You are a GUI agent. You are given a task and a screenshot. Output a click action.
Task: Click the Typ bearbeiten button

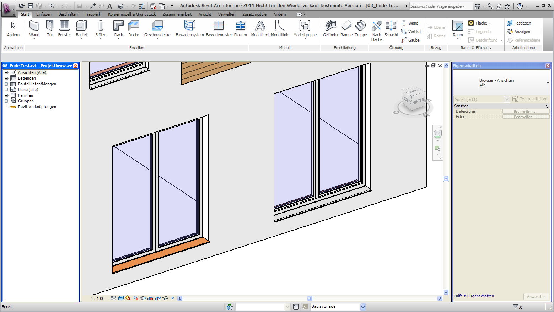tap(530, 99)
